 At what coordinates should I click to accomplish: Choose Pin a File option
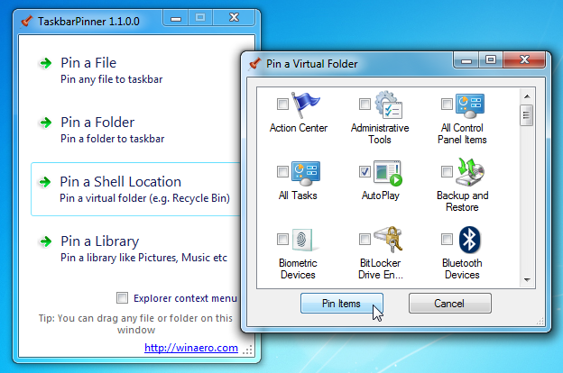coord(135,72)
